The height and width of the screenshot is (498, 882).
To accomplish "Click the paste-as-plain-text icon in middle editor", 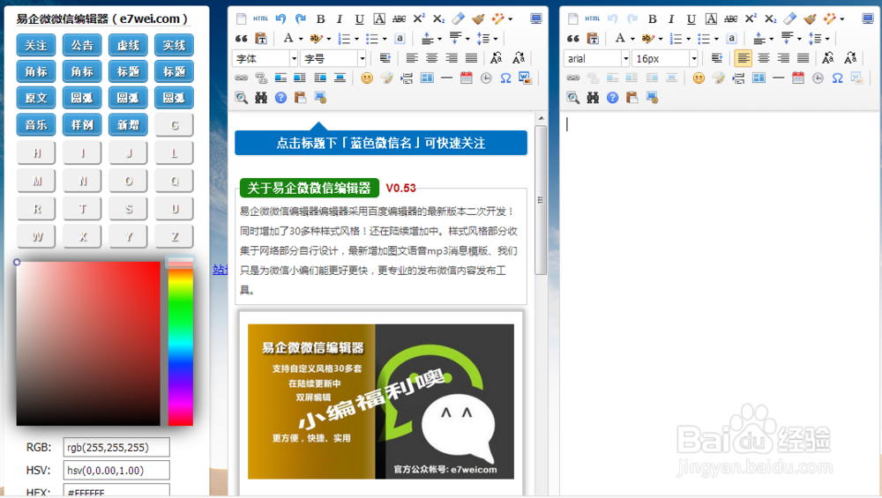I will 261,38.
